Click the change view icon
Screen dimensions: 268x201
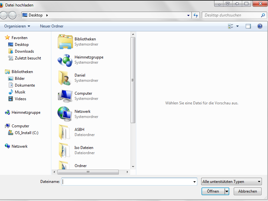(x=231, y=26)
